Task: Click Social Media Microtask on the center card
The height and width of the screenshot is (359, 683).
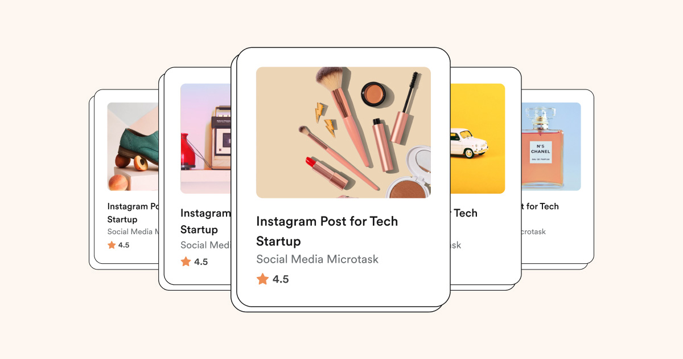Action: pyautogui.click(x=317, y=259)
